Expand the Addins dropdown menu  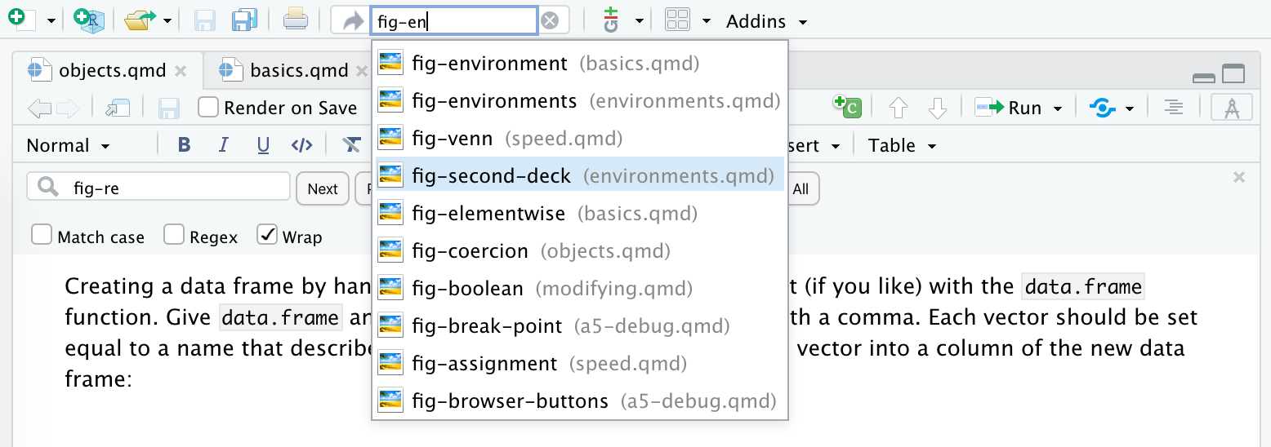[x=766, y=21]
